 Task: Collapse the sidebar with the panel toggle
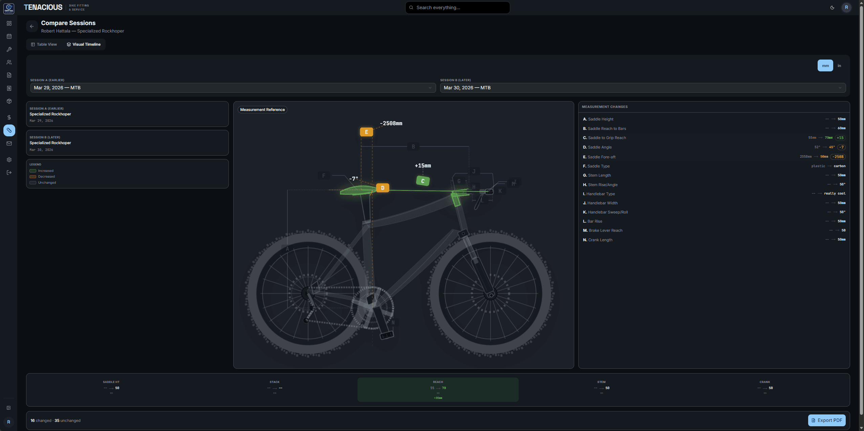point(9,408)
